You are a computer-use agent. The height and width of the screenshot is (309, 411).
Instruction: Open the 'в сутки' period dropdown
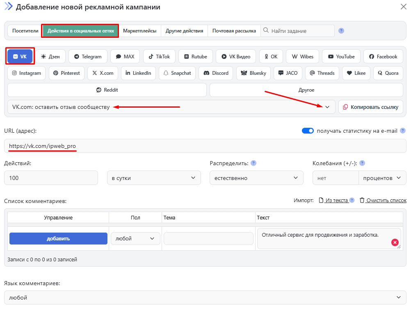pos(154,178)
